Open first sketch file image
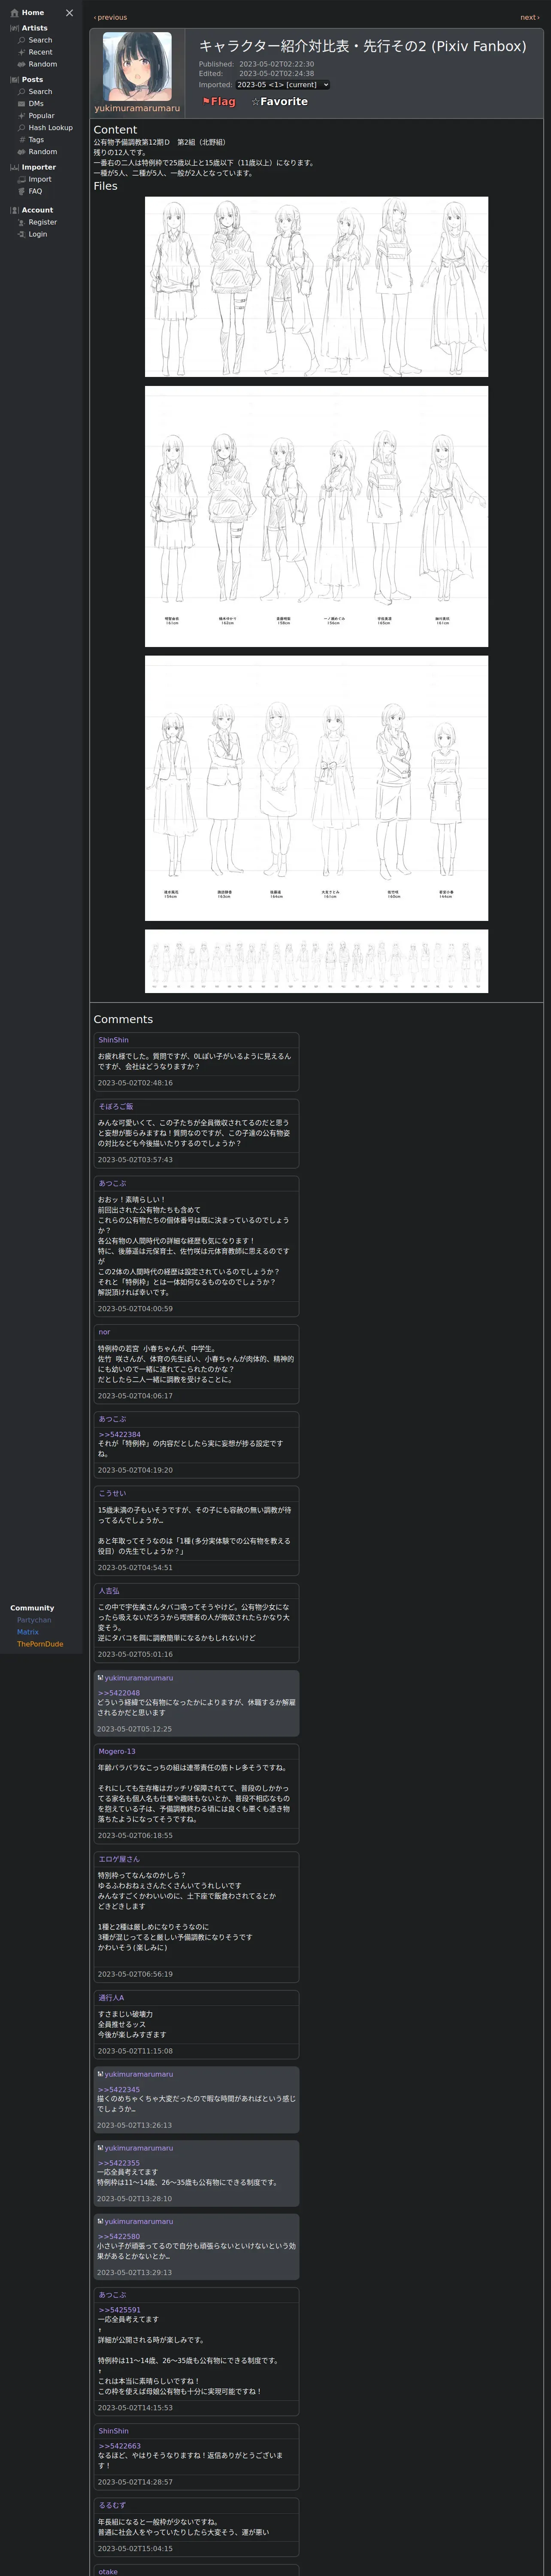551x2576 pixels. click(x=316, y=287)
